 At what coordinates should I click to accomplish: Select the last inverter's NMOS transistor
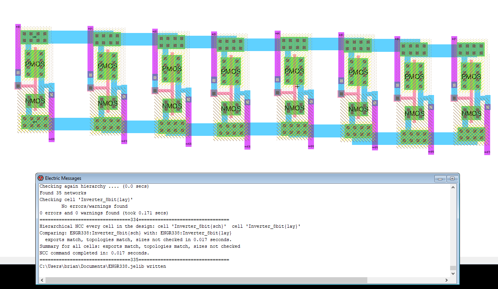471,114
